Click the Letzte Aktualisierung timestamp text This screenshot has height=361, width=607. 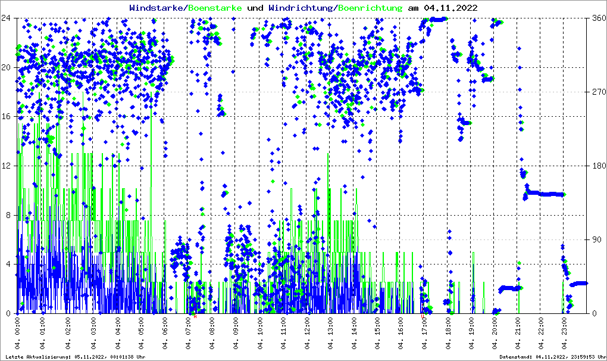74,357
